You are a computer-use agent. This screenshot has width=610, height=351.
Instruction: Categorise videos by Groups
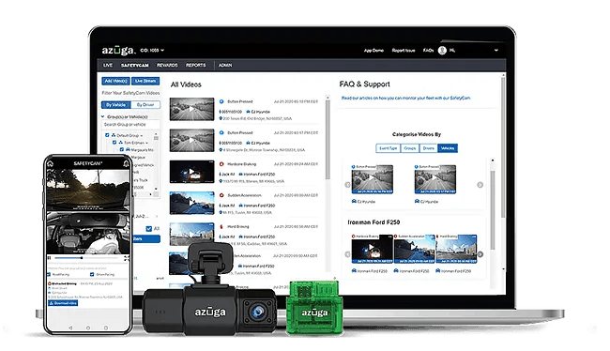coord(410,148)
